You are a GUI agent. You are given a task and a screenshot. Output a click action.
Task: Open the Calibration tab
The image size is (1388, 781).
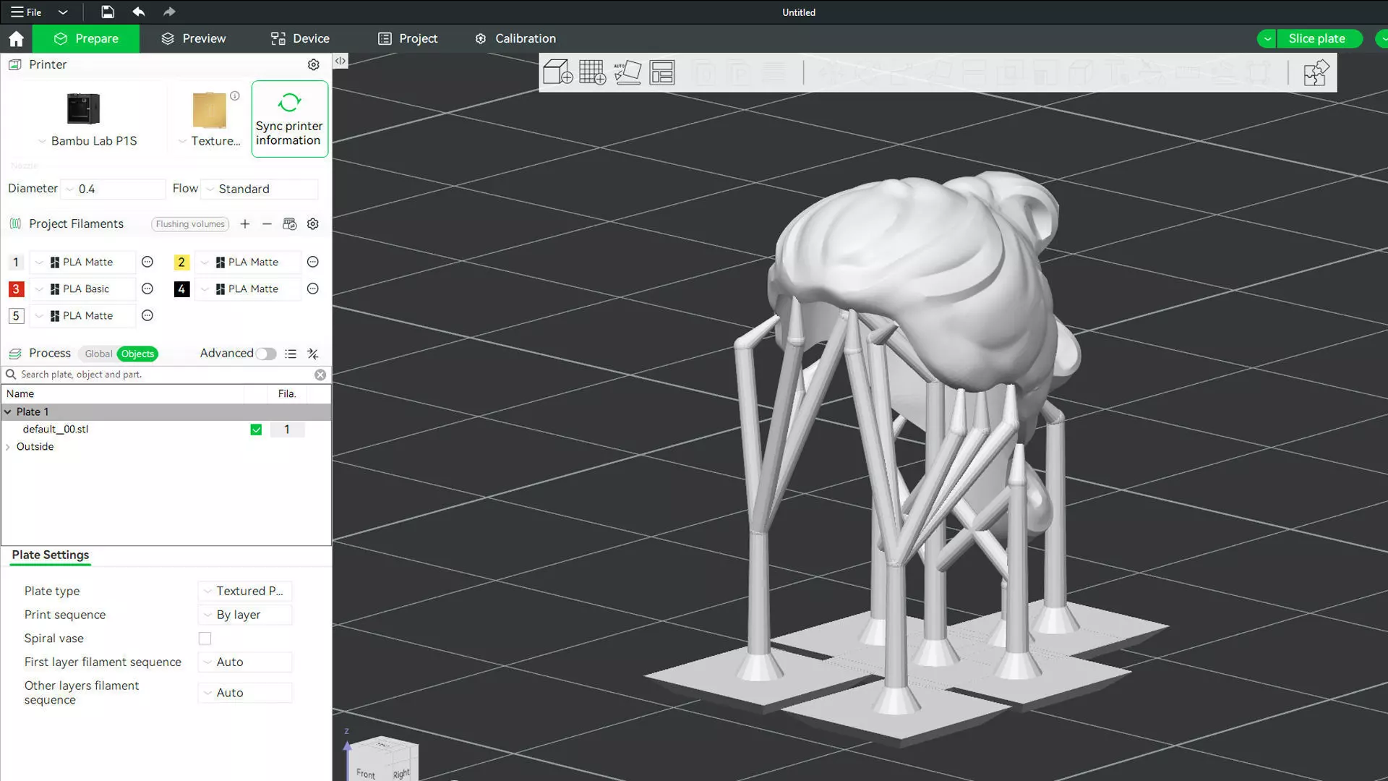coord(515,38)
